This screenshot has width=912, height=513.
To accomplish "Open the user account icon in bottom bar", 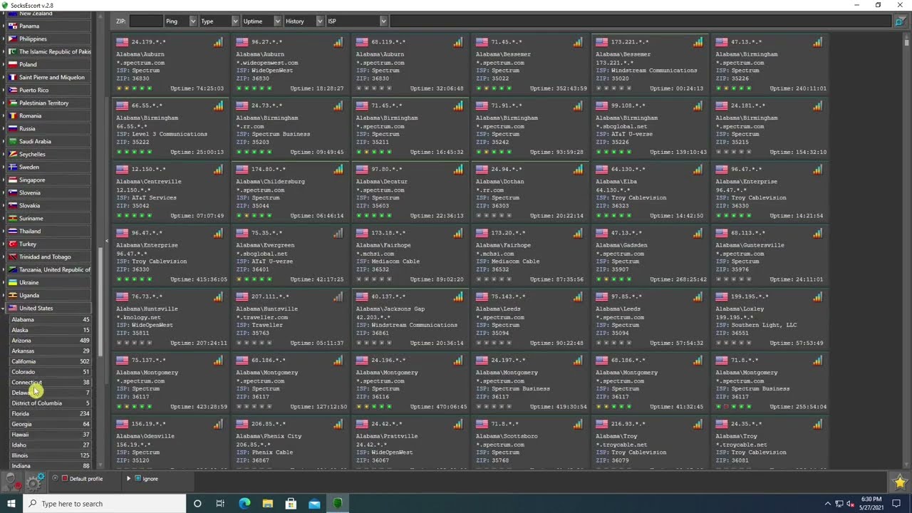I will (x=11, y=482).
